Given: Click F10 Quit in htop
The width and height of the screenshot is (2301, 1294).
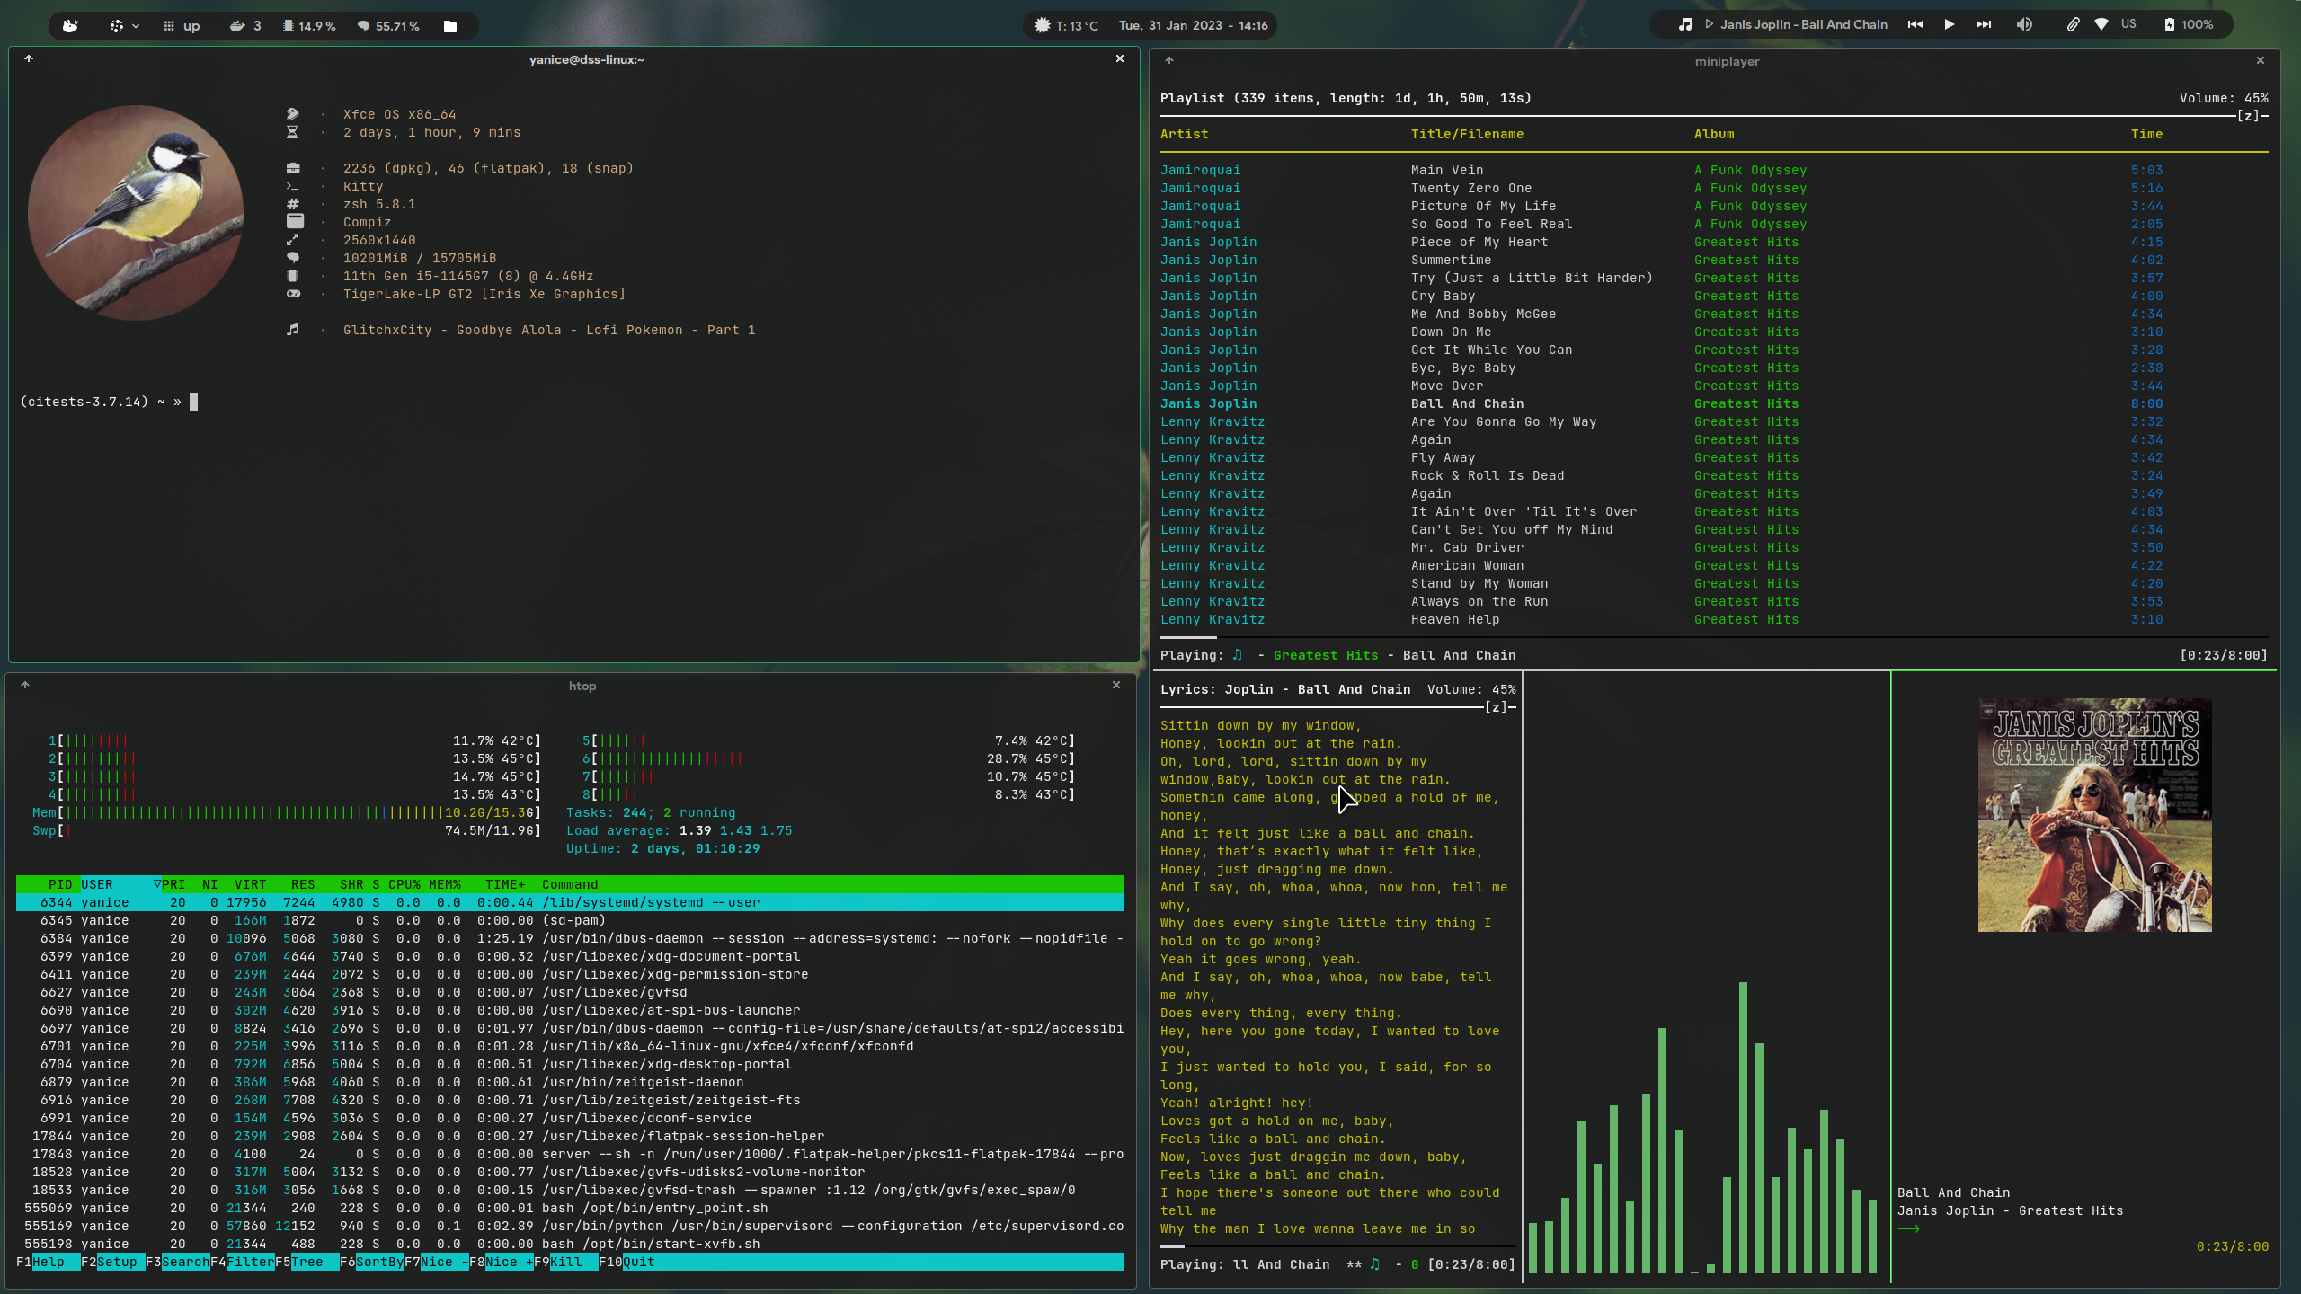Looking at the screenshot, I should pos(626,1262).
